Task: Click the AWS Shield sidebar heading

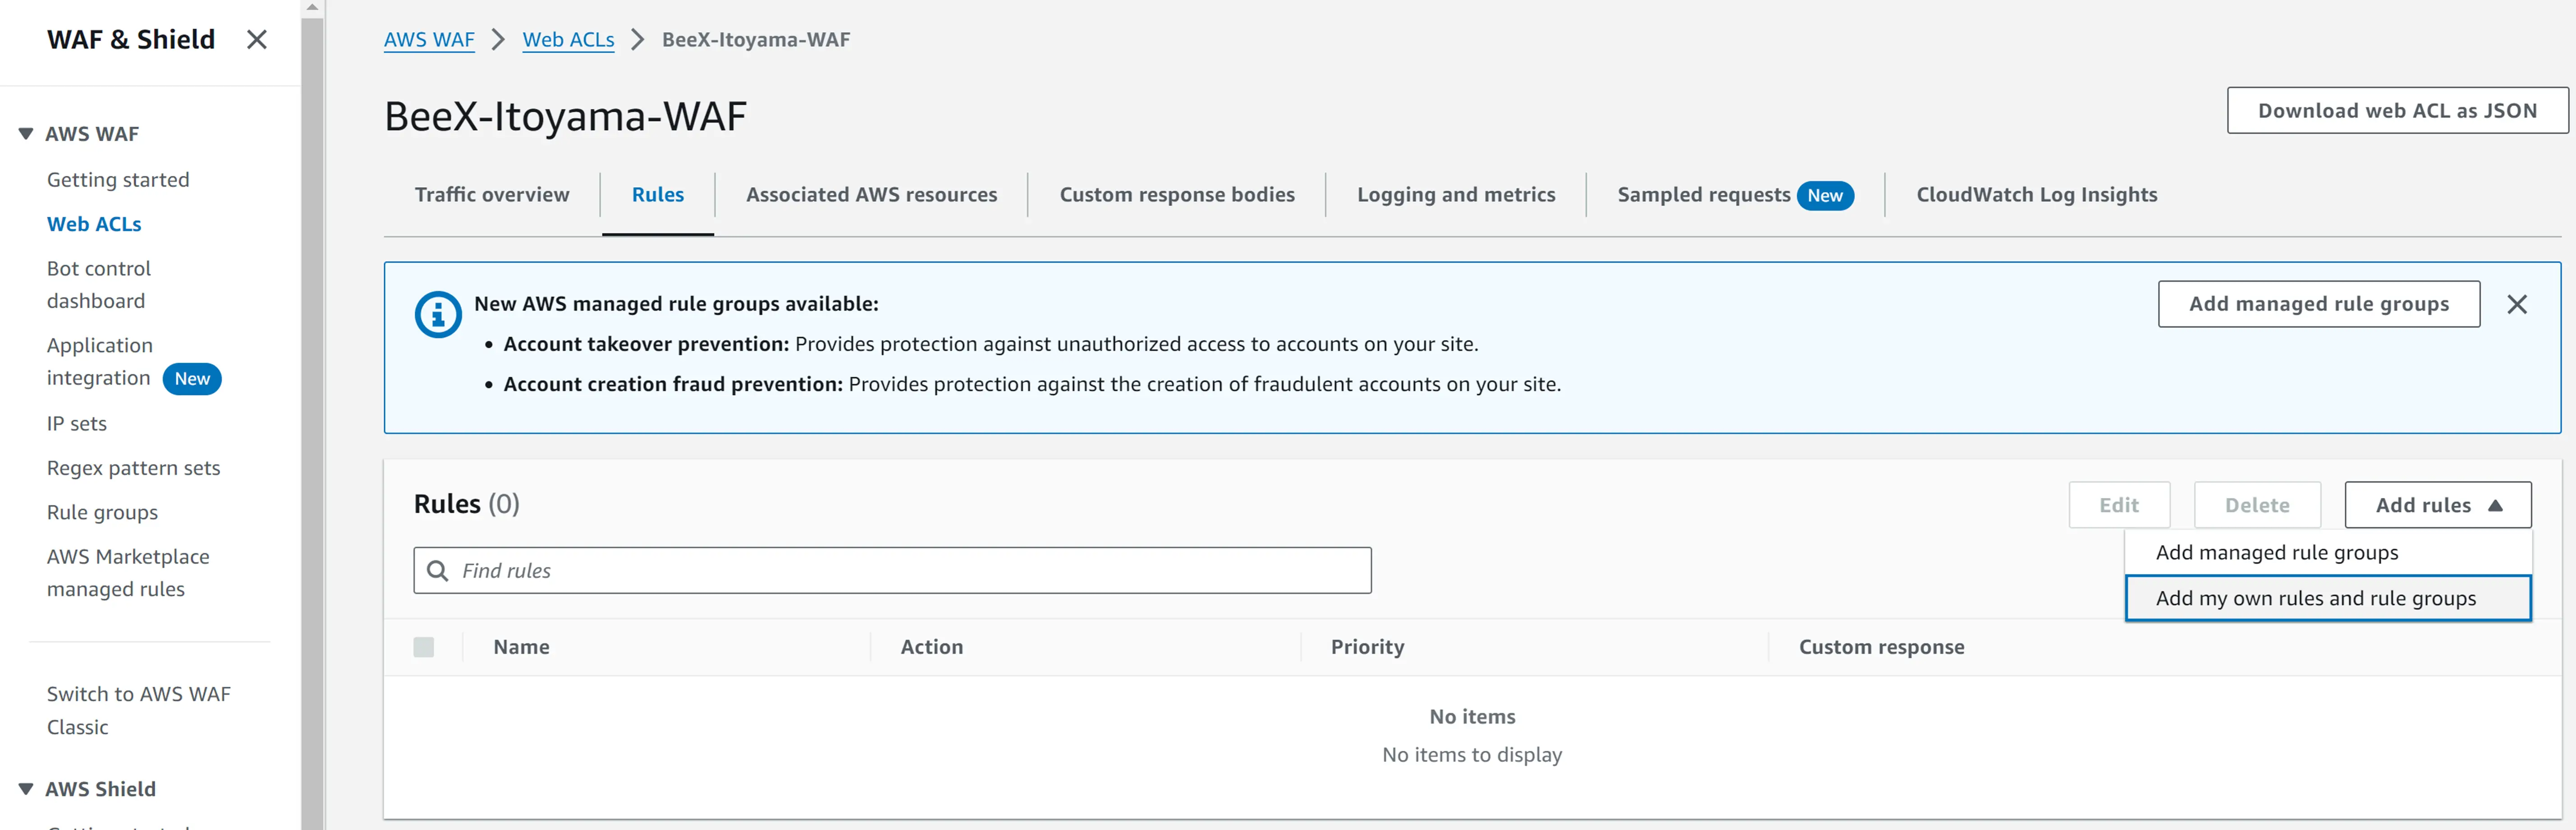Action: pos(100,789)
